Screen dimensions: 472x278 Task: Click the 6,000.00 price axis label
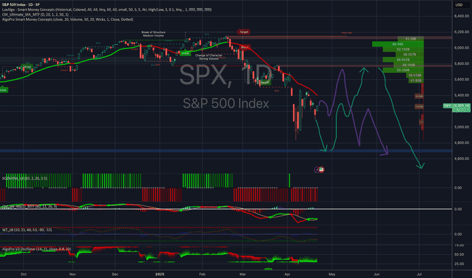[461, 48]
